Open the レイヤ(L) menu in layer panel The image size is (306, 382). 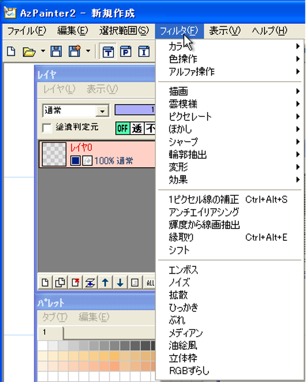pyautogui.click(x=59, y=89)
